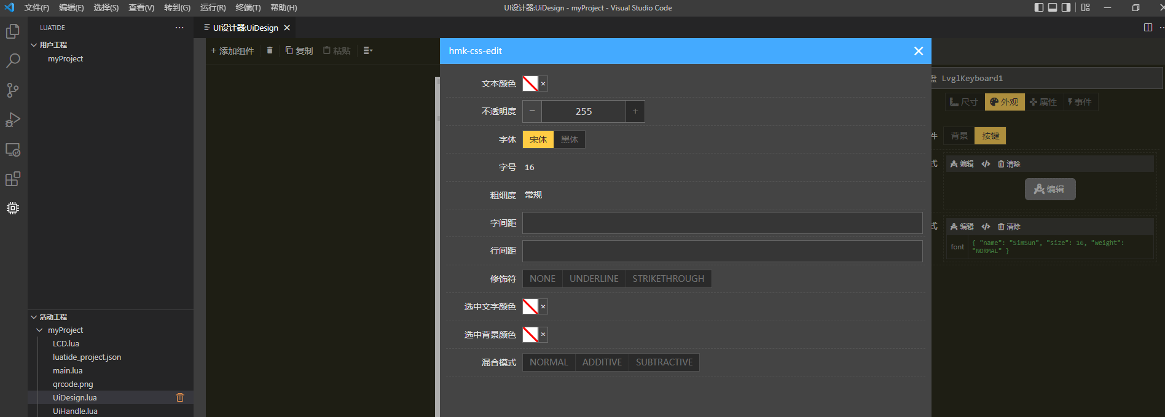Collapse the 用户工程 section
The height and width of the screenshot is (417, 1165).
pos(34,45)
